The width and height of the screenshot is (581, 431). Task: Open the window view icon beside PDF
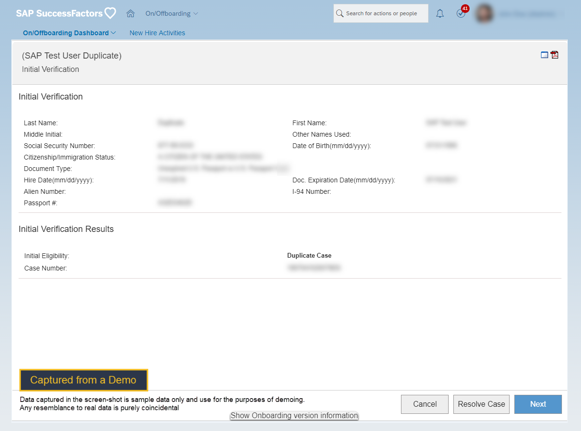pos(544,55)
